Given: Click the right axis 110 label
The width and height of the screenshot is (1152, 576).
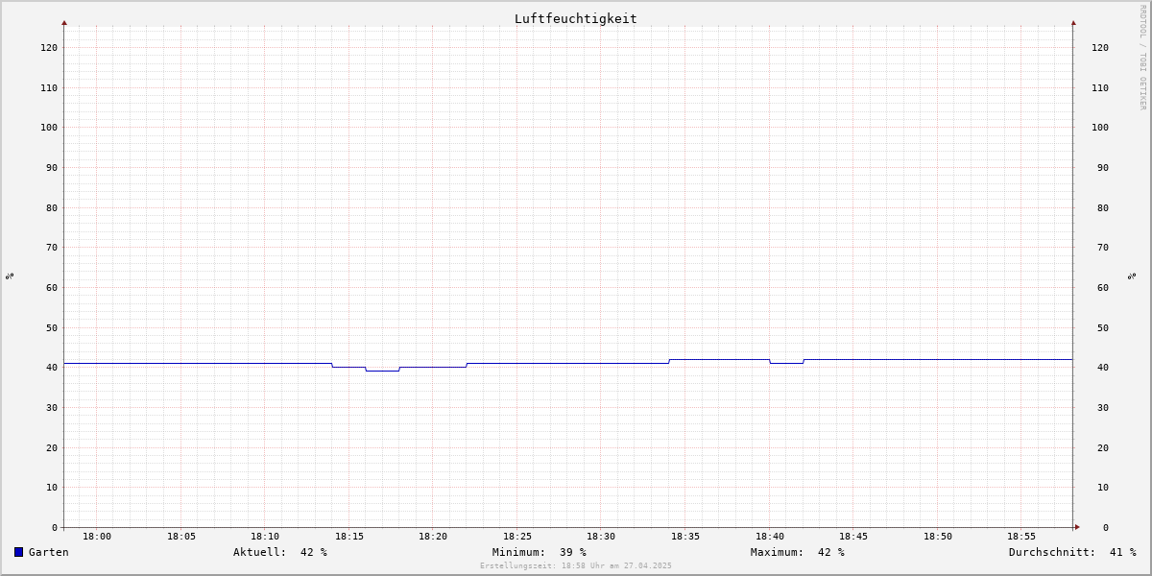Looking at the screenshot, I should click(1100, 87).
